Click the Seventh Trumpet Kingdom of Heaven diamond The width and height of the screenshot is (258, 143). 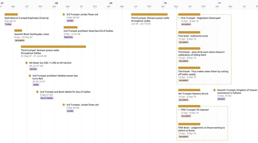point(214,90)
